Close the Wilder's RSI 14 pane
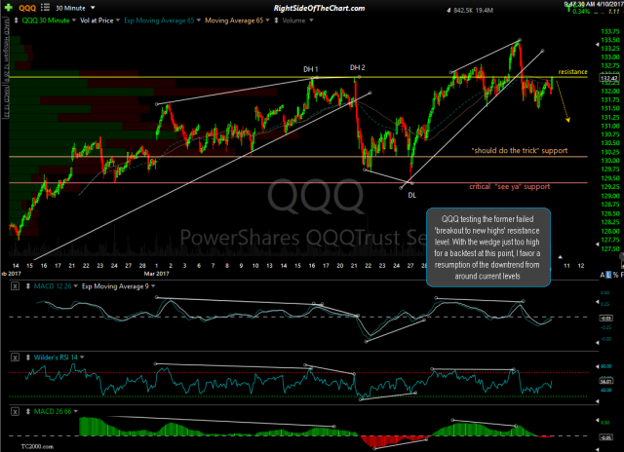The height and width of the screenshot is (452, 624). coord(15,358)
